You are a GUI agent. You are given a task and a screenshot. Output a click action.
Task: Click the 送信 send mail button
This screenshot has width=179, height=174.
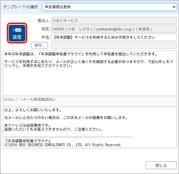click(17, 33)
